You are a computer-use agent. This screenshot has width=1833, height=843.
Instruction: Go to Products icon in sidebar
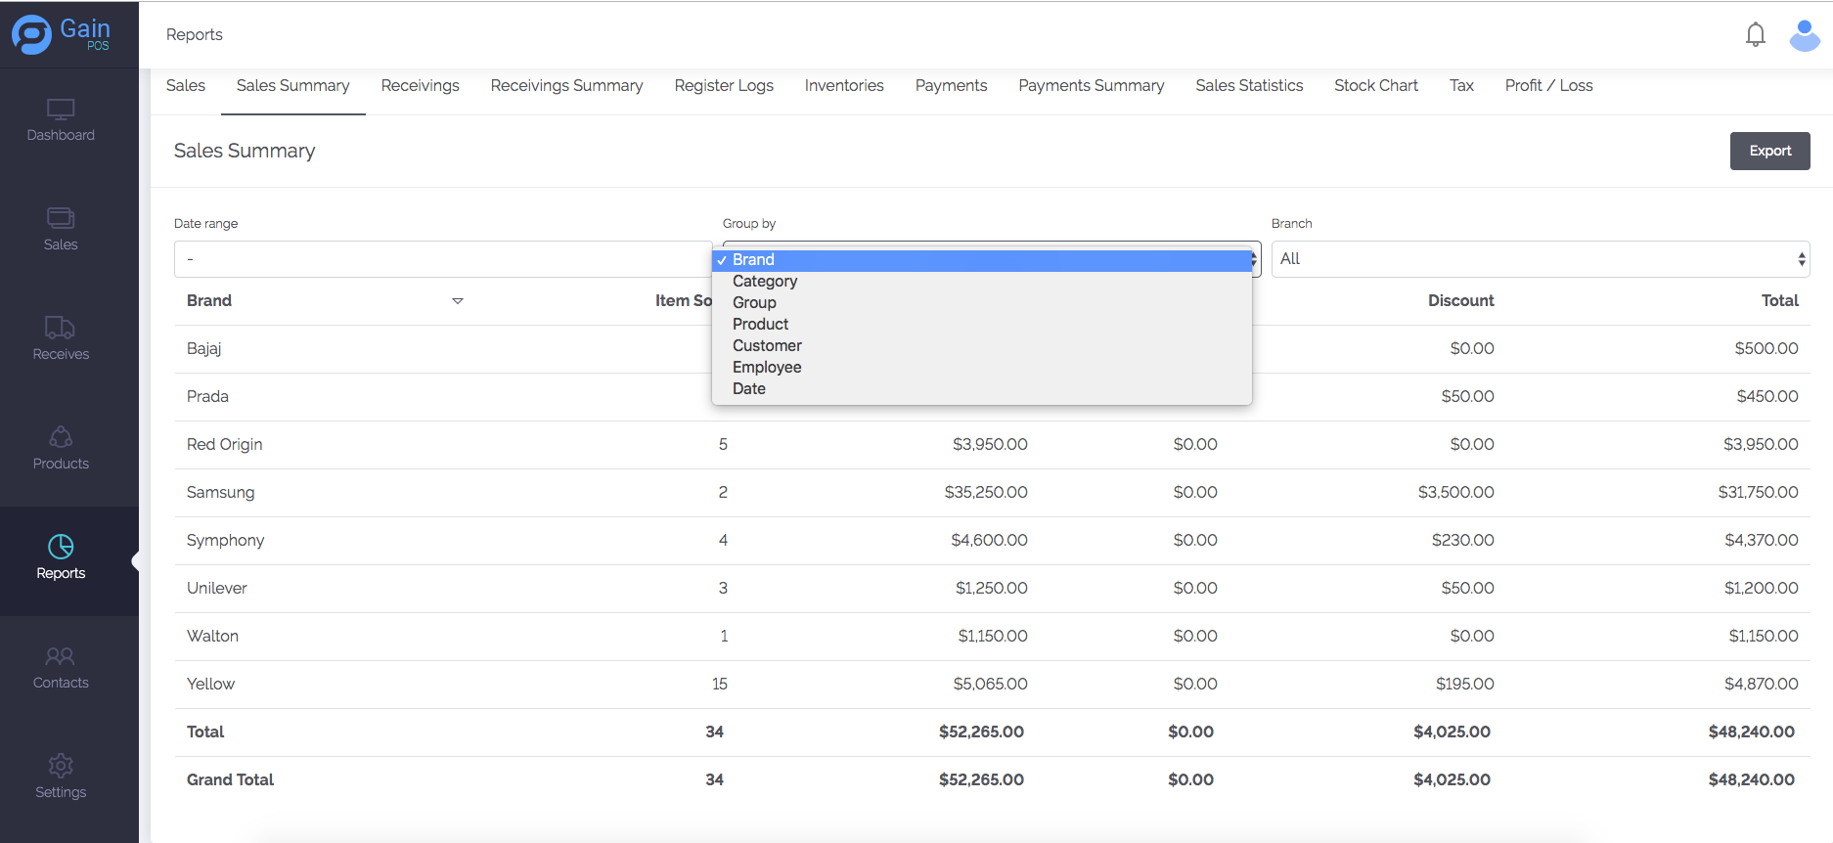pyautogui.click(x=61, y=437)
